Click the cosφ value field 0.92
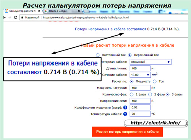191x140 pixels. 140,107
